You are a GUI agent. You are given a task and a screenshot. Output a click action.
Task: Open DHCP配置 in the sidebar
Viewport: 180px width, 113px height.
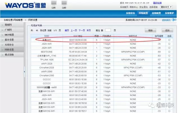[x=12, y=35]
